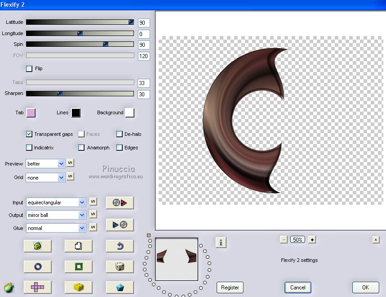Click the blue ring icon button

pyautogui.click(x=37, y=266)
